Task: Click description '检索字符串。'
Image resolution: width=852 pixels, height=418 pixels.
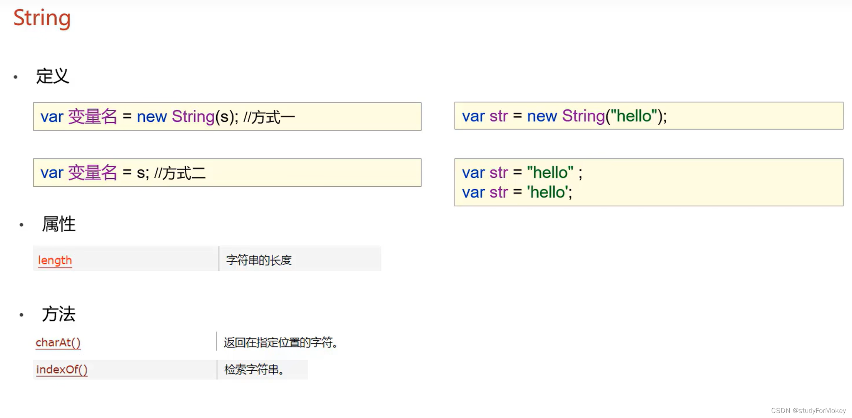Action: click(x=255, y=370)
